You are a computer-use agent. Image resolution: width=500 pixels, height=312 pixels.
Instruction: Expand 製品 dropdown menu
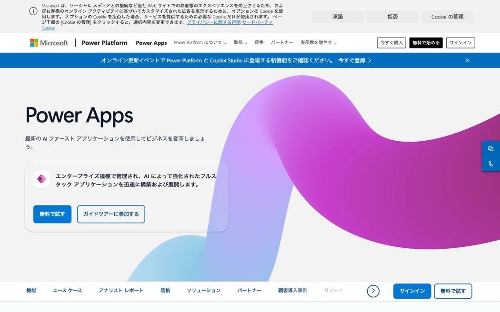[240, 43]
